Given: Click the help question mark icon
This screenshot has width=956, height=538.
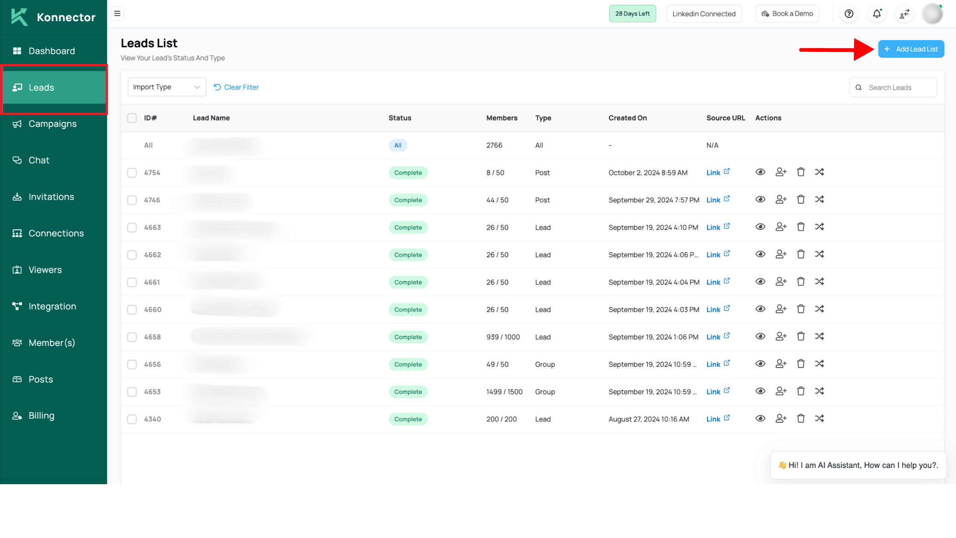Looking at the screenshot, I should 848,13.
